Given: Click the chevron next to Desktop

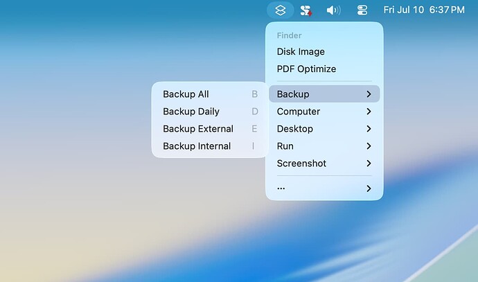Looking at the screenshot, I should [x=369, y=129].
